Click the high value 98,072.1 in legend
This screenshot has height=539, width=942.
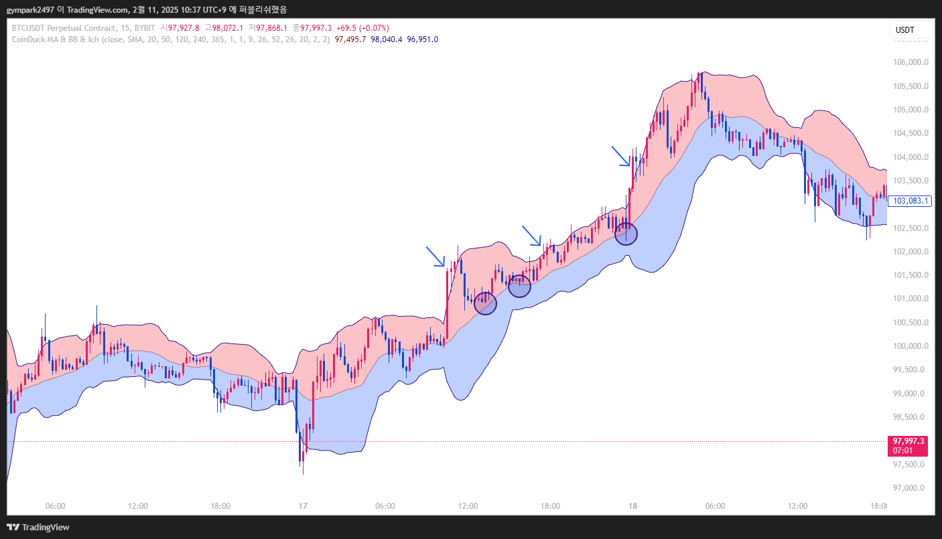point(228,27)
